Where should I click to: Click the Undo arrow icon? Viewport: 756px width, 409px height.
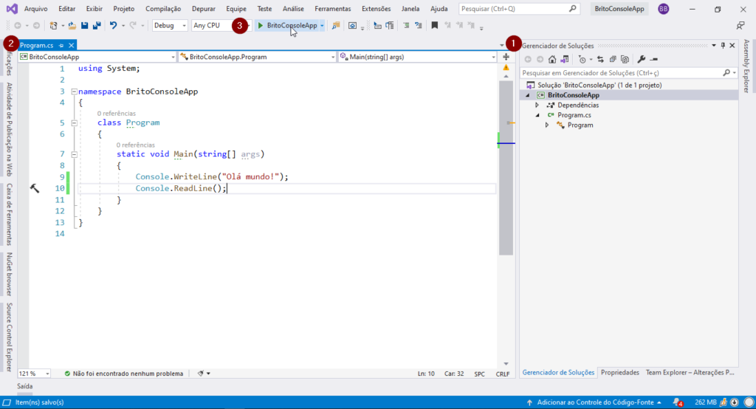point(113,26)
